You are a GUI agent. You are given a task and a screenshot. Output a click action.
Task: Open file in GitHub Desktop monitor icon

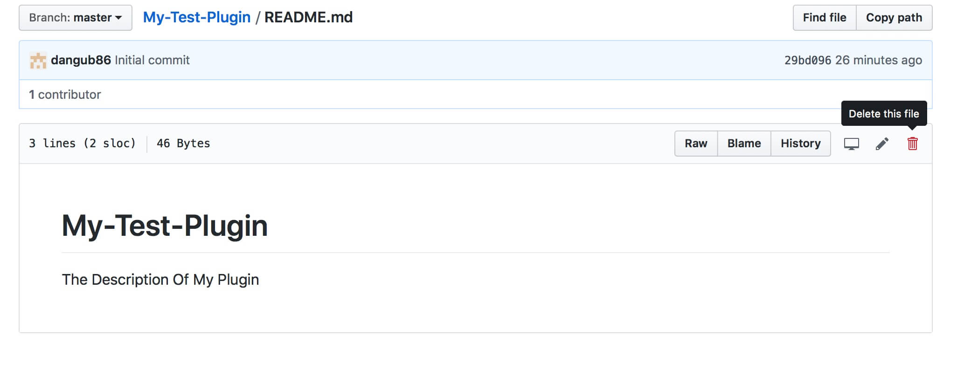pos(851,144)
